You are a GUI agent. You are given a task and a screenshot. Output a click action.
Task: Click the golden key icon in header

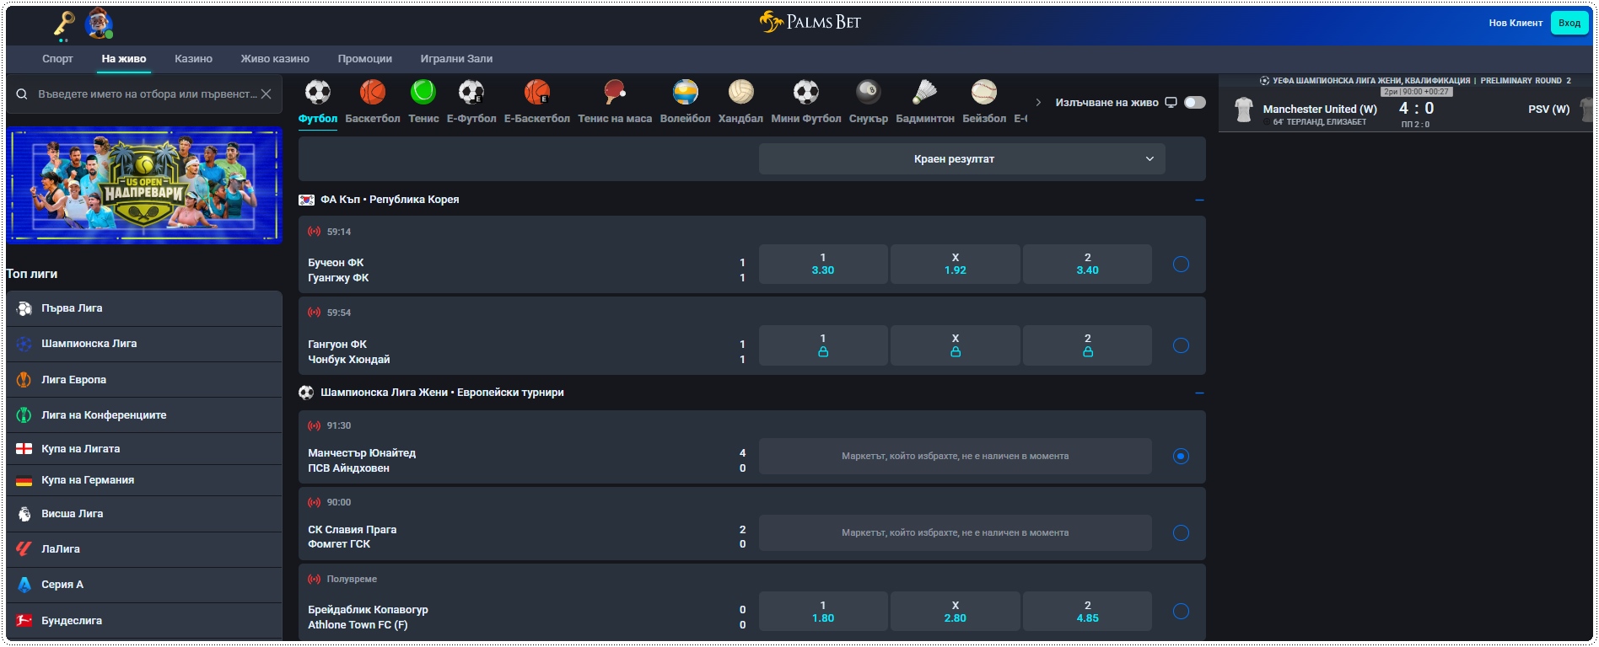click(64, 24)
